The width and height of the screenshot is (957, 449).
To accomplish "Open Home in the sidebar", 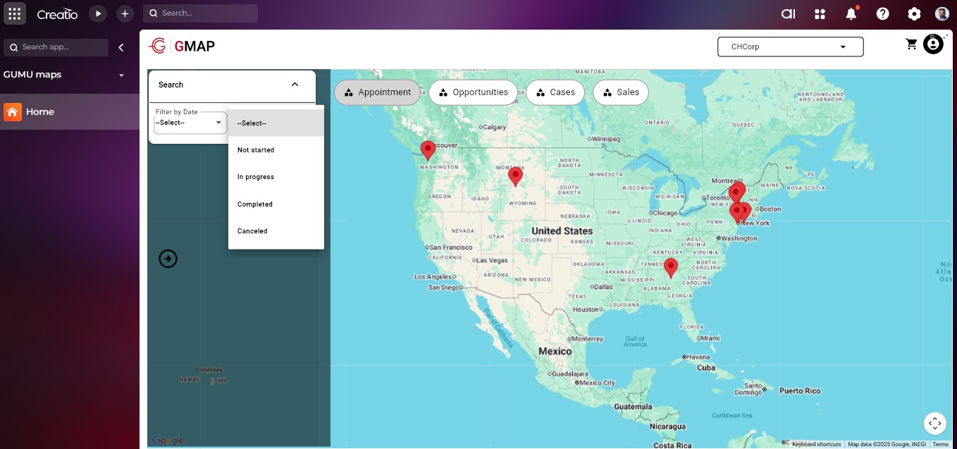I will tap(40, 112).
